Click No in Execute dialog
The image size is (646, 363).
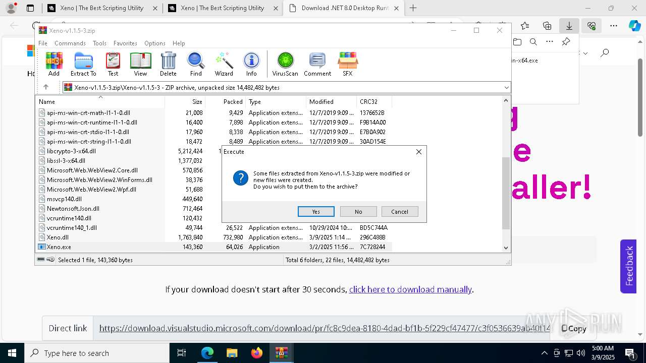coord(358,212)
